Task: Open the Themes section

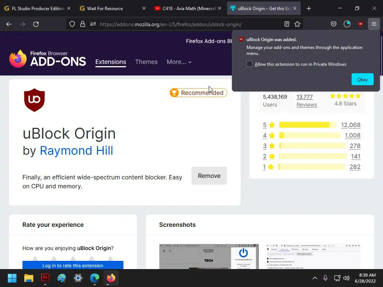Action: tap(146, 62)
